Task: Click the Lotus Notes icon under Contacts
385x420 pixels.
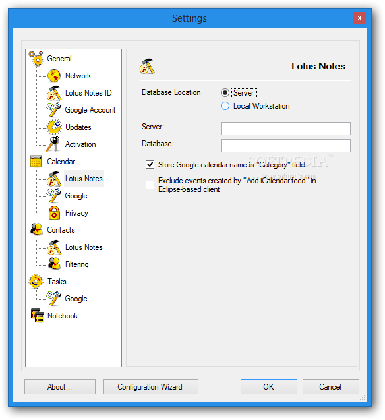Action: (54, 247)
